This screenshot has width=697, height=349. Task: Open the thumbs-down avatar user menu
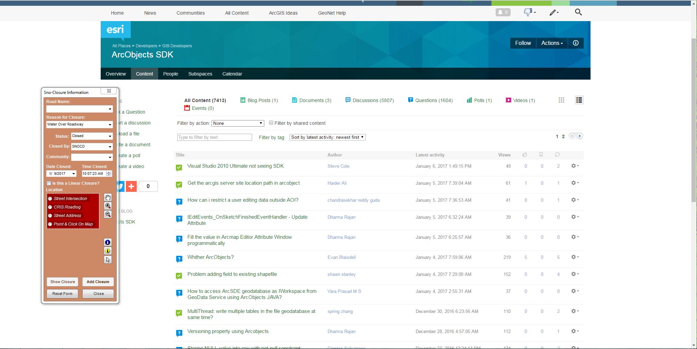tap(530, 13)
